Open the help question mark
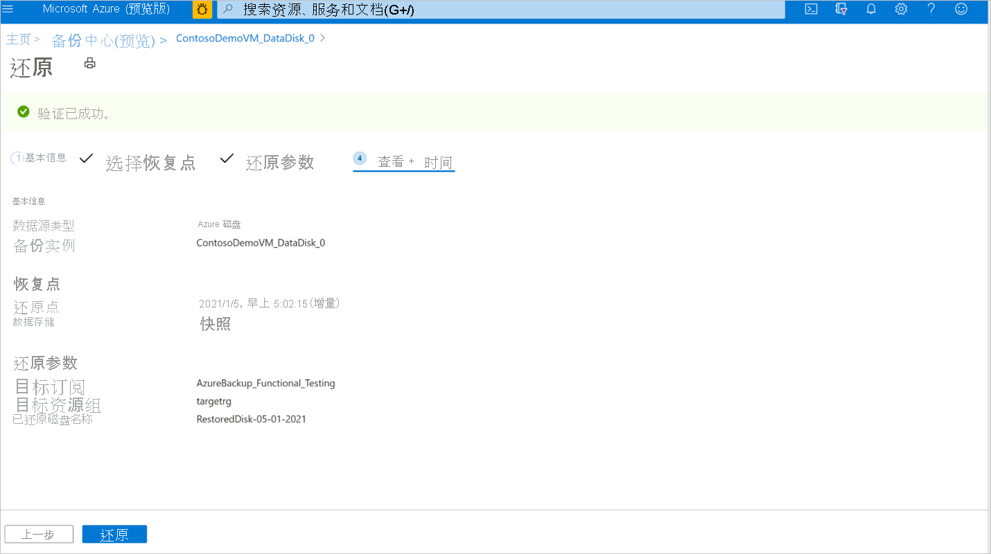This screenshot has width=991, height=554. (x=931, y=9)
